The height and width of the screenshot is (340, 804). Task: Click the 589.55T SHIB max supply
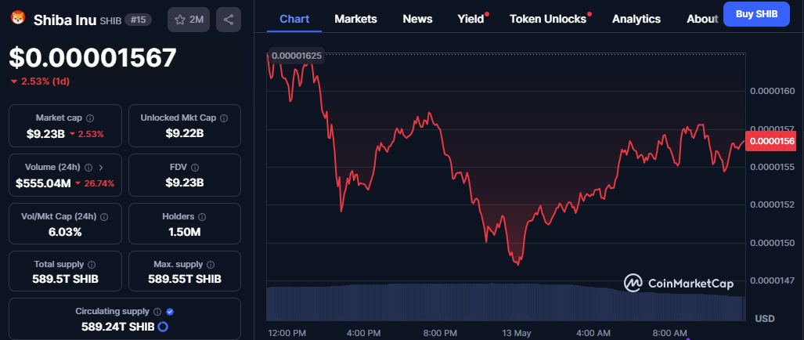pos(185,280)
